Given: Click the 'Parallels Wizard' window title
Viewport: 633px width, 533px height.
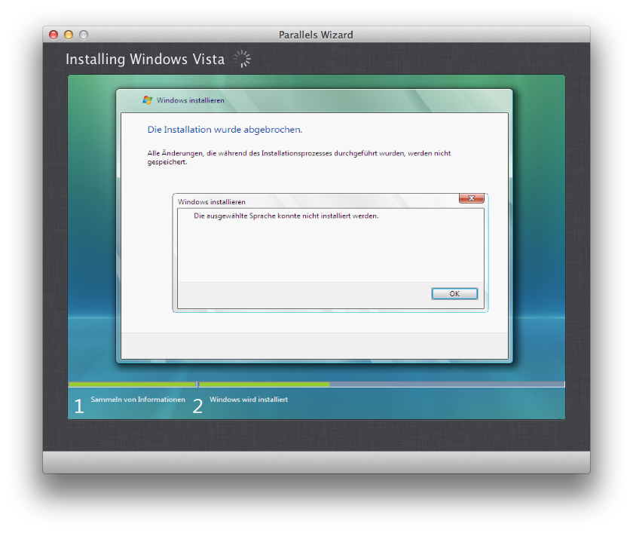Looking at the screenshot, I should tap(316, 35).
